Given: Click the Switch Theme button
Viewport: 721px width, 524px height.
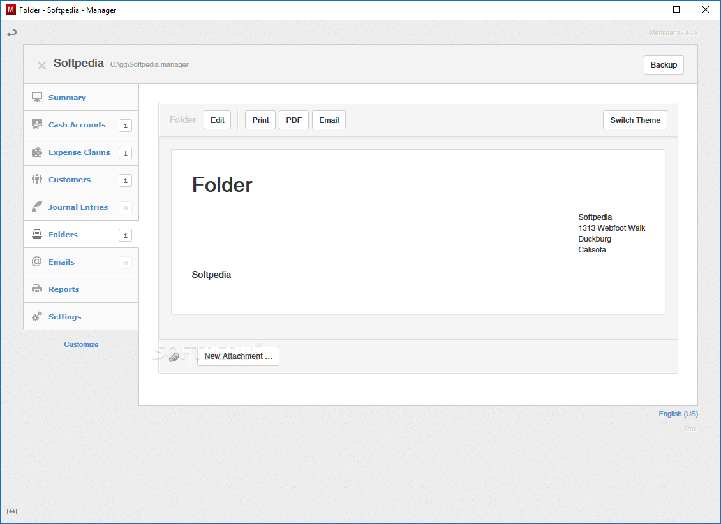Looking at the screenshot, I should point(635,120).
